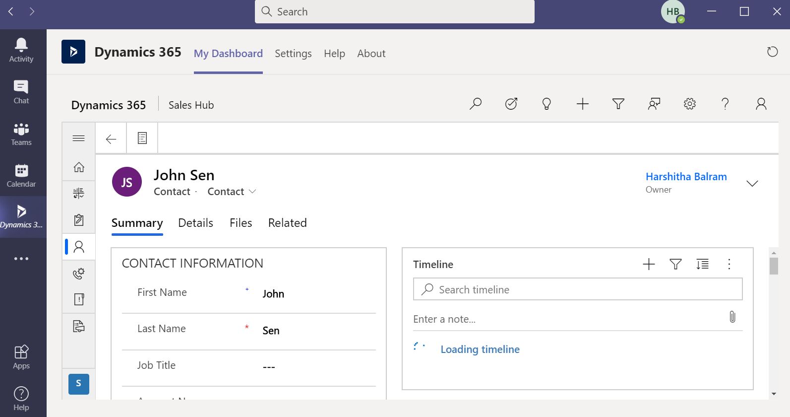Click the paperclip attach icon
Viewport: 790px width, 417px height.
point(732,317)
